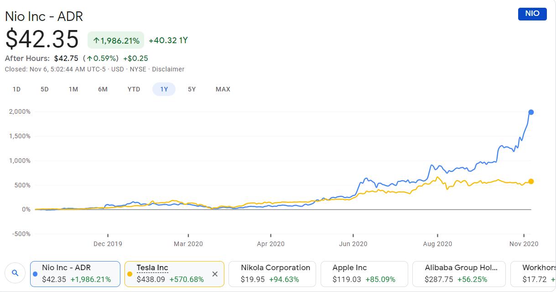Show the YTD chart range
The image size is (556, 292).
[134, 89]
